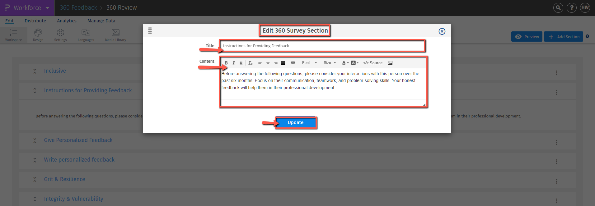Click the Title input field
The width and height of the screenshot is (595, 206).
click(322, 46)
